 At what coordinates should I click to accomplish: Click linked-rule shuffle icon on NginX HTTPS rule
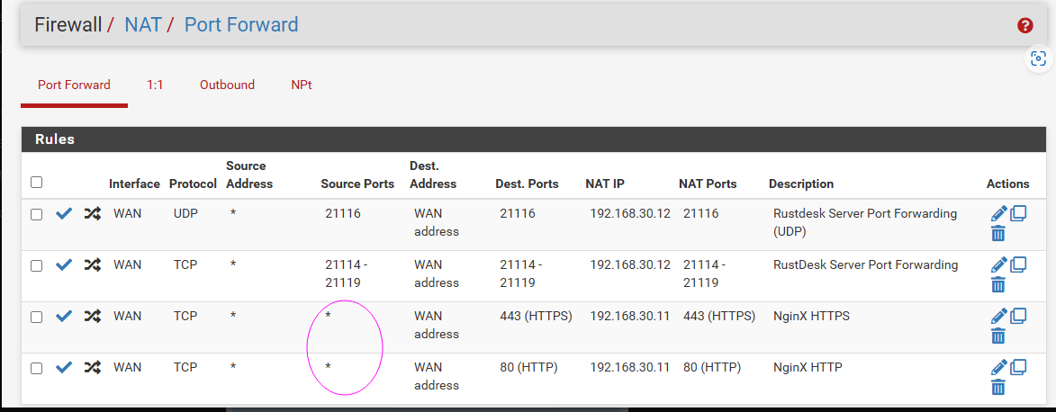point(92,317)
